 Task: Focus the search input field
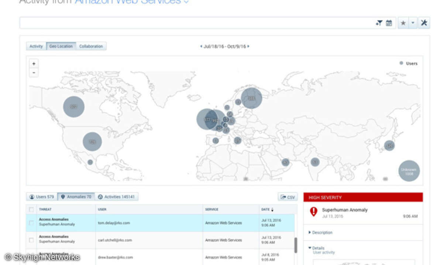coord(198,23)
